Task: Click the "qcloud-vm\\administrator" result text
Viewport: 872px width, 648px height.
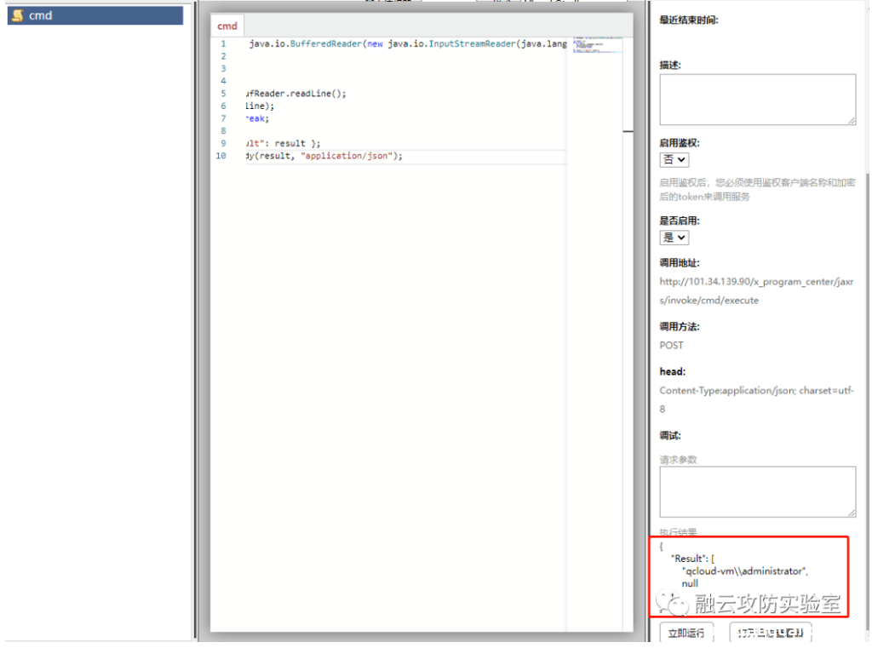Action: [744, 571]
